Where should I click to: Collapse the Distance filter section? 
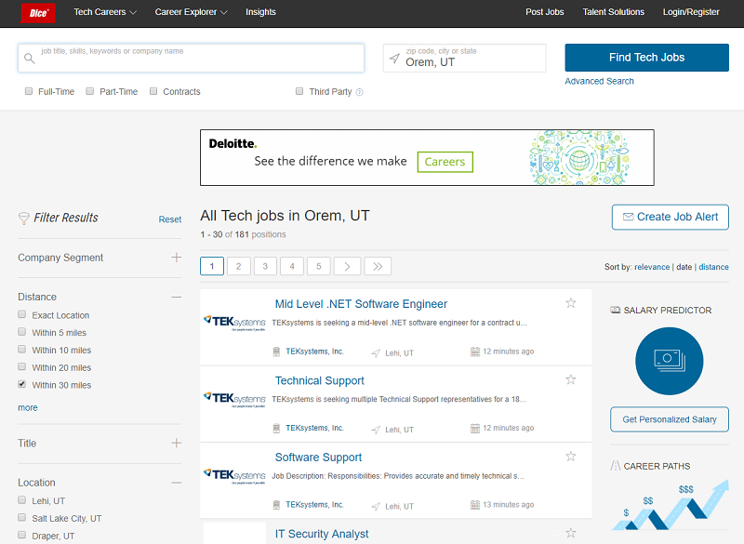pyautogui.click(x=176, y=298)
